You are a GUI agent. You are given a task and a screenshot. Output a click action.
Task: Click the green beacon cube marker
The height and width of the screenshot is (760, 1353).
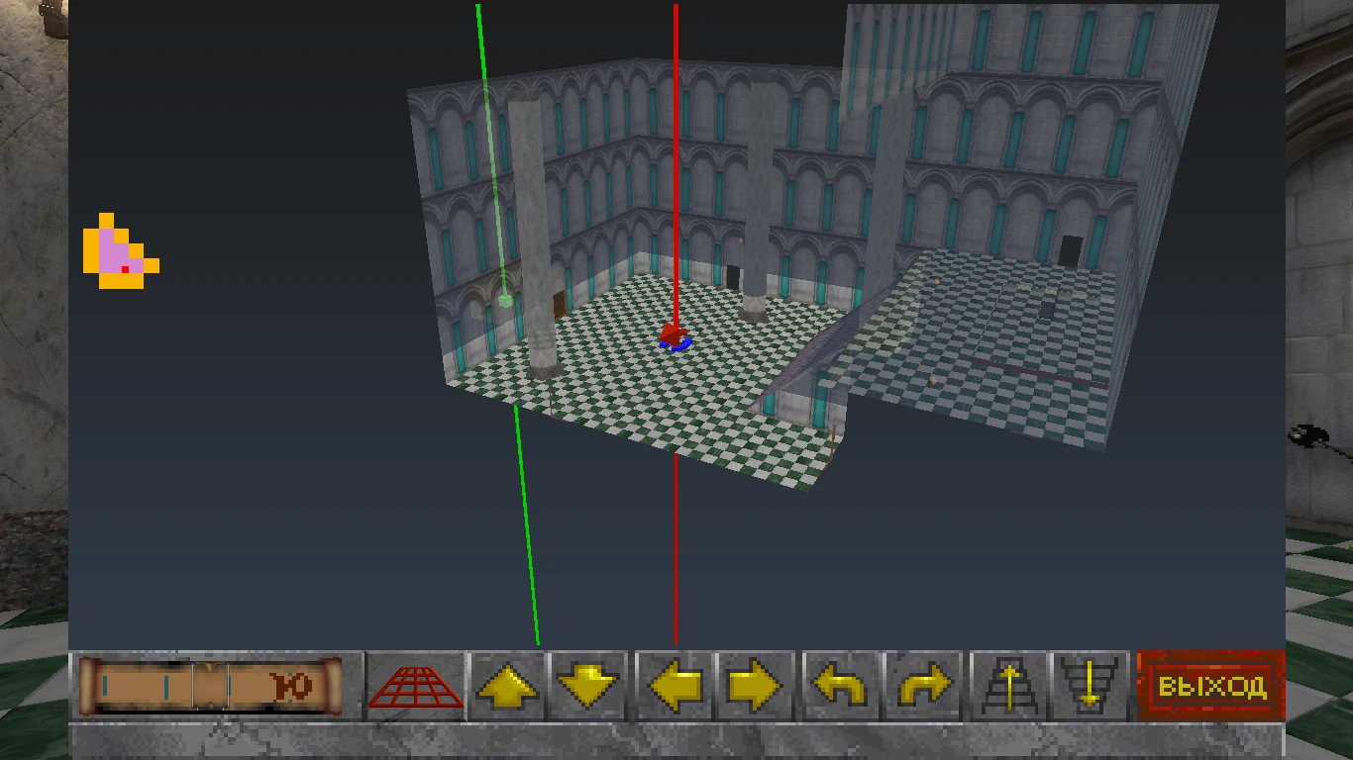point(506,299)
